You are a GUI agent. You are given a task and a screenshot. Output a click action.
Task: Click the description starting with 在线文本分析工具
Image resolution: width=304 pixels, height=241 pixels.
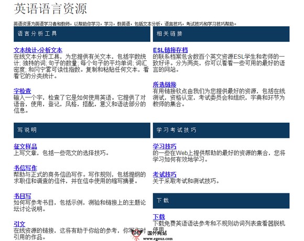click(x=81, y=66)
